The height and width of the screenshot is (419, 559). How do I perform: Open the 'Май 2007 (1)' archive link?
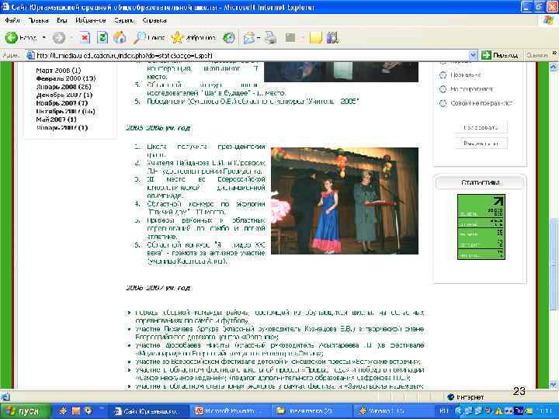[57, 119]
